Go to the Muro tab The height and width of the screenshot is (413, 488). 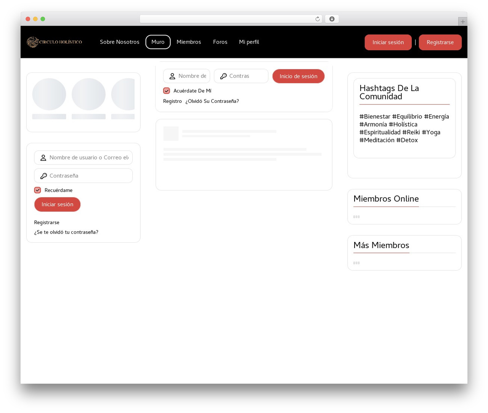pyautogui.click(x=158, y=42)
